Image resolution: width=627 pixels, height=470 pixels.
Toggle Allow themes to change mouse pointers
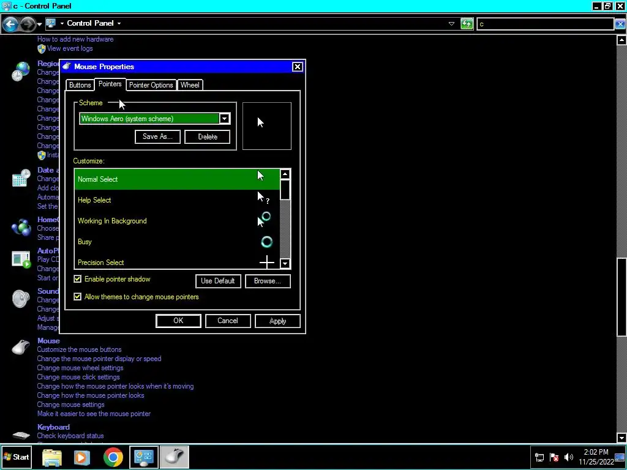(x=78, y=297)
